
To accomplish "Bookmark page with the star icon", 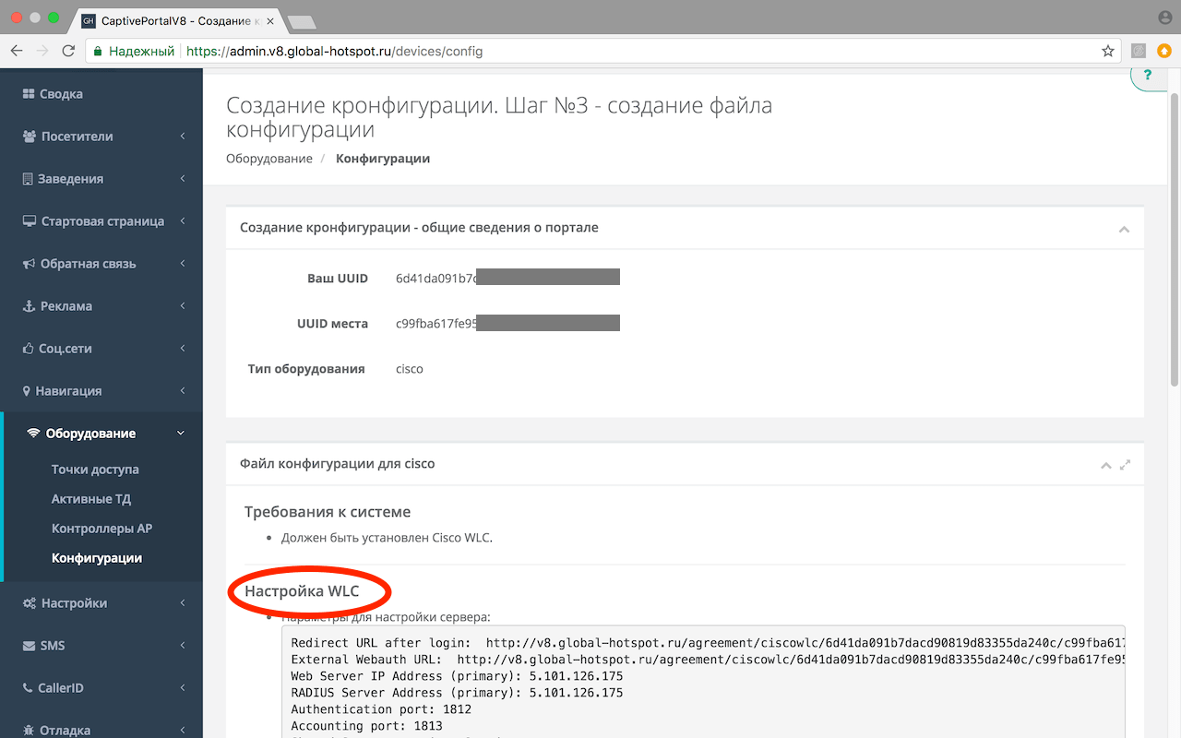I will pyautogui.click(x=1108, y=52).
